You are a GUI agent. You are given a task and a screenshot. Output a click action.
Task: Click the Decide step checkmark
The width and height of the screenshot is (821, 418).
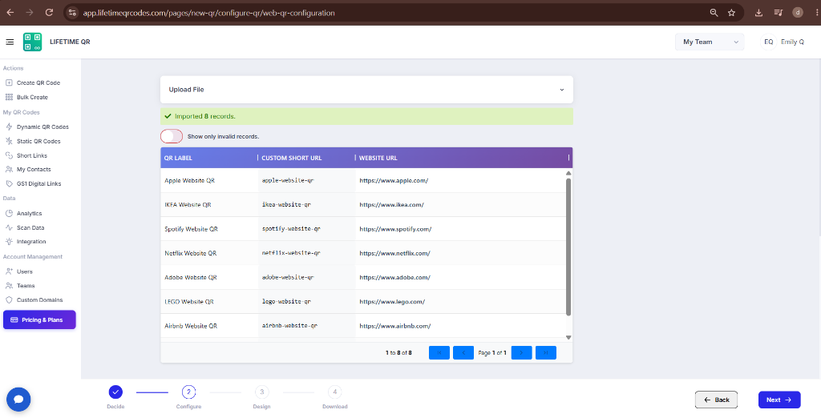coord(115,392)
